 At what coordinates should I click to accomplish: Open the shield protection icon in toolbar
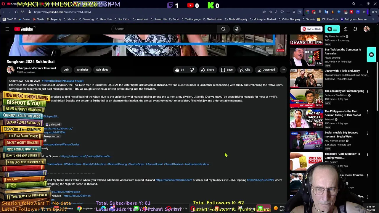[x=276, y=12]
